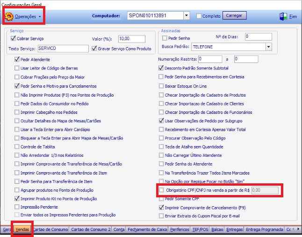Toggle Gravar Serviço Como Produto

[x=94, y=49]
